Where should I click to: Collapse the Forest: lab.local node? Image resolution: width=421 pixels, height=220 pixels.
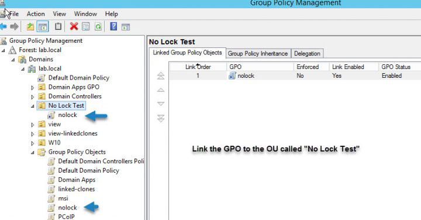pos(4,50)
